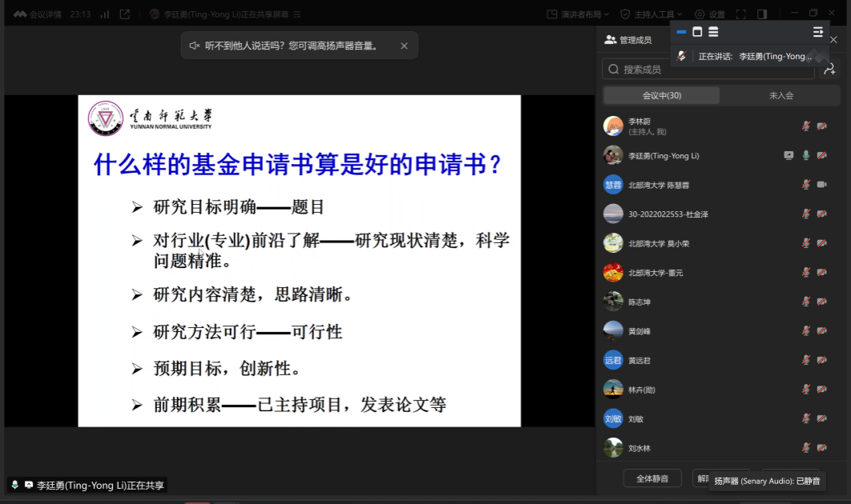Screen dimensions: 851x504
Task: Click the pop-out share icon in top bar
Action: click(125, 14)
